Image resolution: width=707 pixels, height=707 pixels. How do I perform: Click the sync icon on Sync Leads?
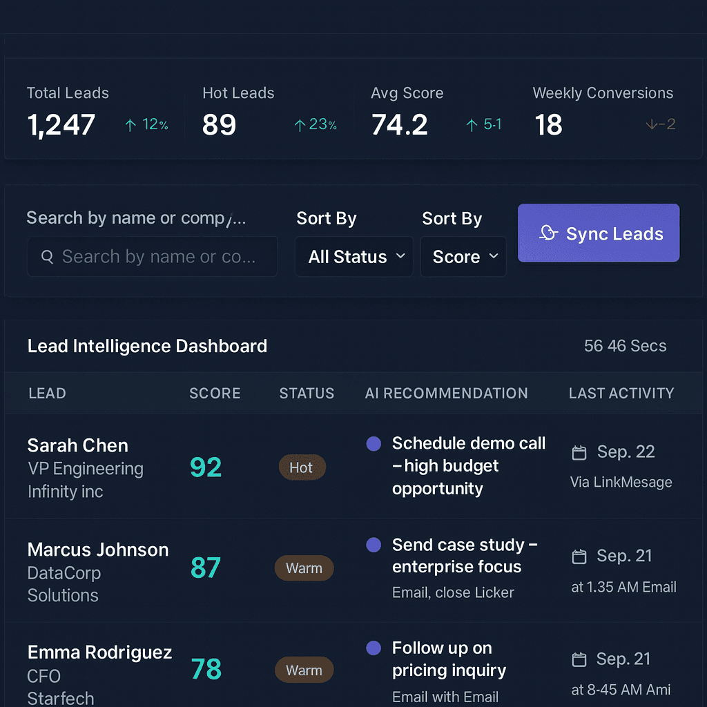(x=548, y=233)
